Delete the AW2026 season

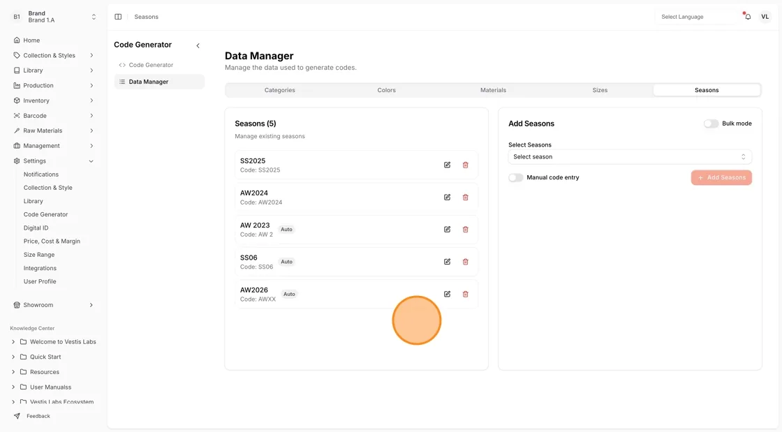pos(465,294)
